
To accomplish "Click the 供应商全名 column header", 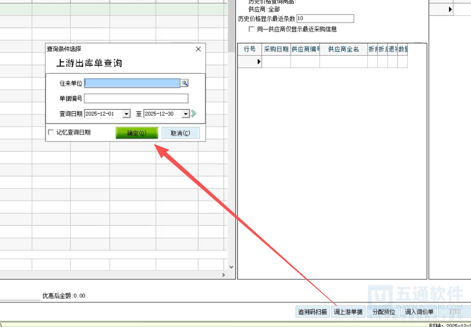I will (343, 49).
